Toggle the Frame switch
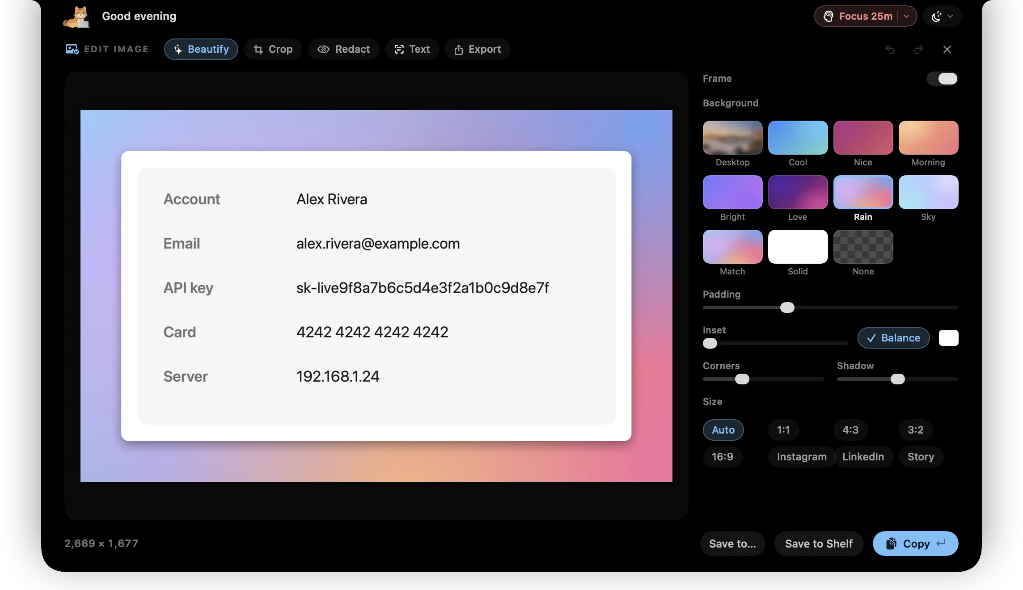The image size is (1023, 590). 942,79
